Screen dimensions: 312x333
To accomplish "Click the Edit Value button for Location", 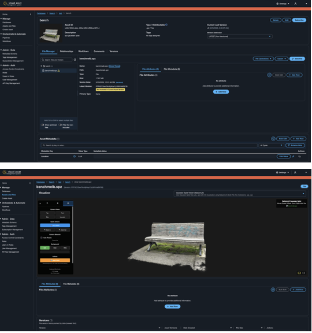I will coord(284,157).
